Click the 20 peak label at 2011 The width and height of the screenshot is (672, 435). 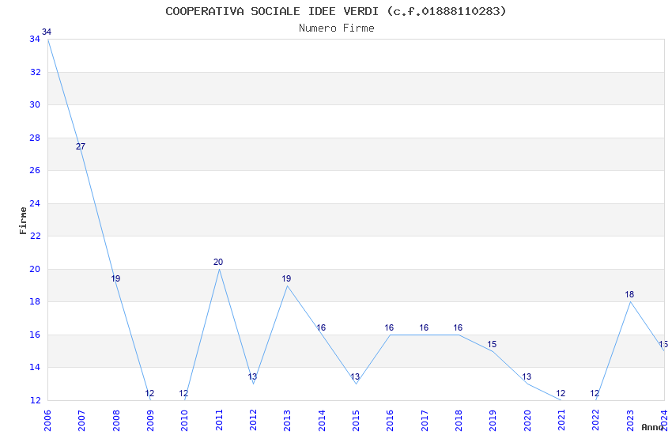point(218,262)
